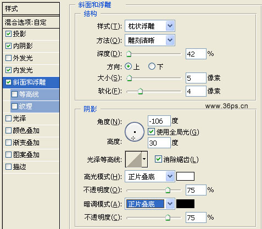Viewport: 262px width, 229px height.
Task: Uncheck 消除锯齿 anti-aliased checkbox
Action: 158,159
